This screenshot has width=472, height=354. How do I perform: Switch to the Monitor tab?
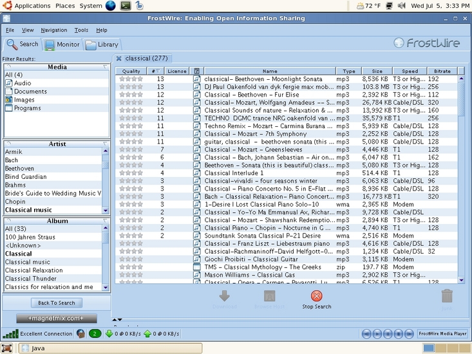62,44
